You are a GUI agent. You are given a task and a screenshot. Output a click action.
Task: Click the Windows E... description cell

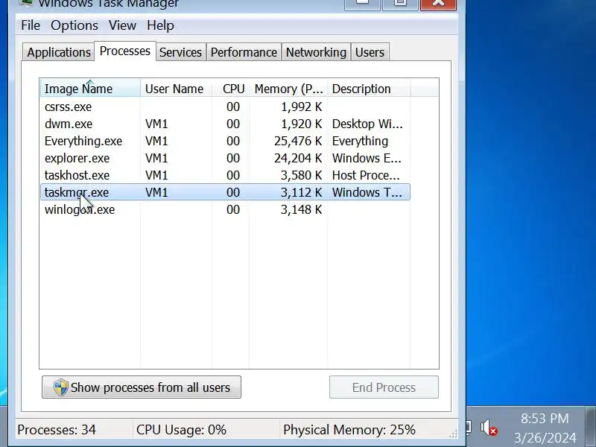(367, 158)
